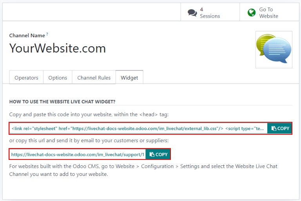
Task: Open the 4 Sessions stat button
Action: click(210, 13)
